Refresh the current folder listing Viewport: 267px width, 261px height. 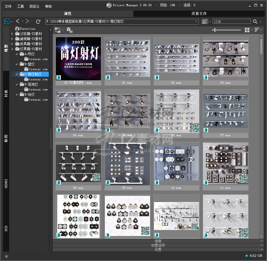[x=38, y=21]
